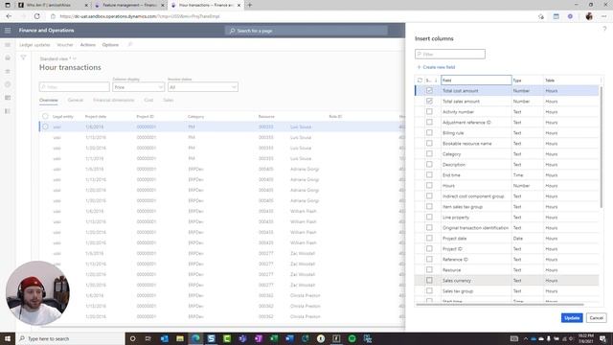
Task: Open Outlook from the taskbar
Action: (164, 338)
